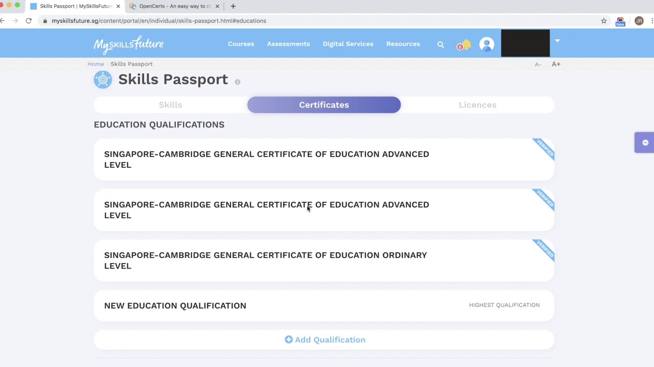This screenshot has width=654, height=367.
Task: Open the notifications bell icon
Action: [464, 45]
